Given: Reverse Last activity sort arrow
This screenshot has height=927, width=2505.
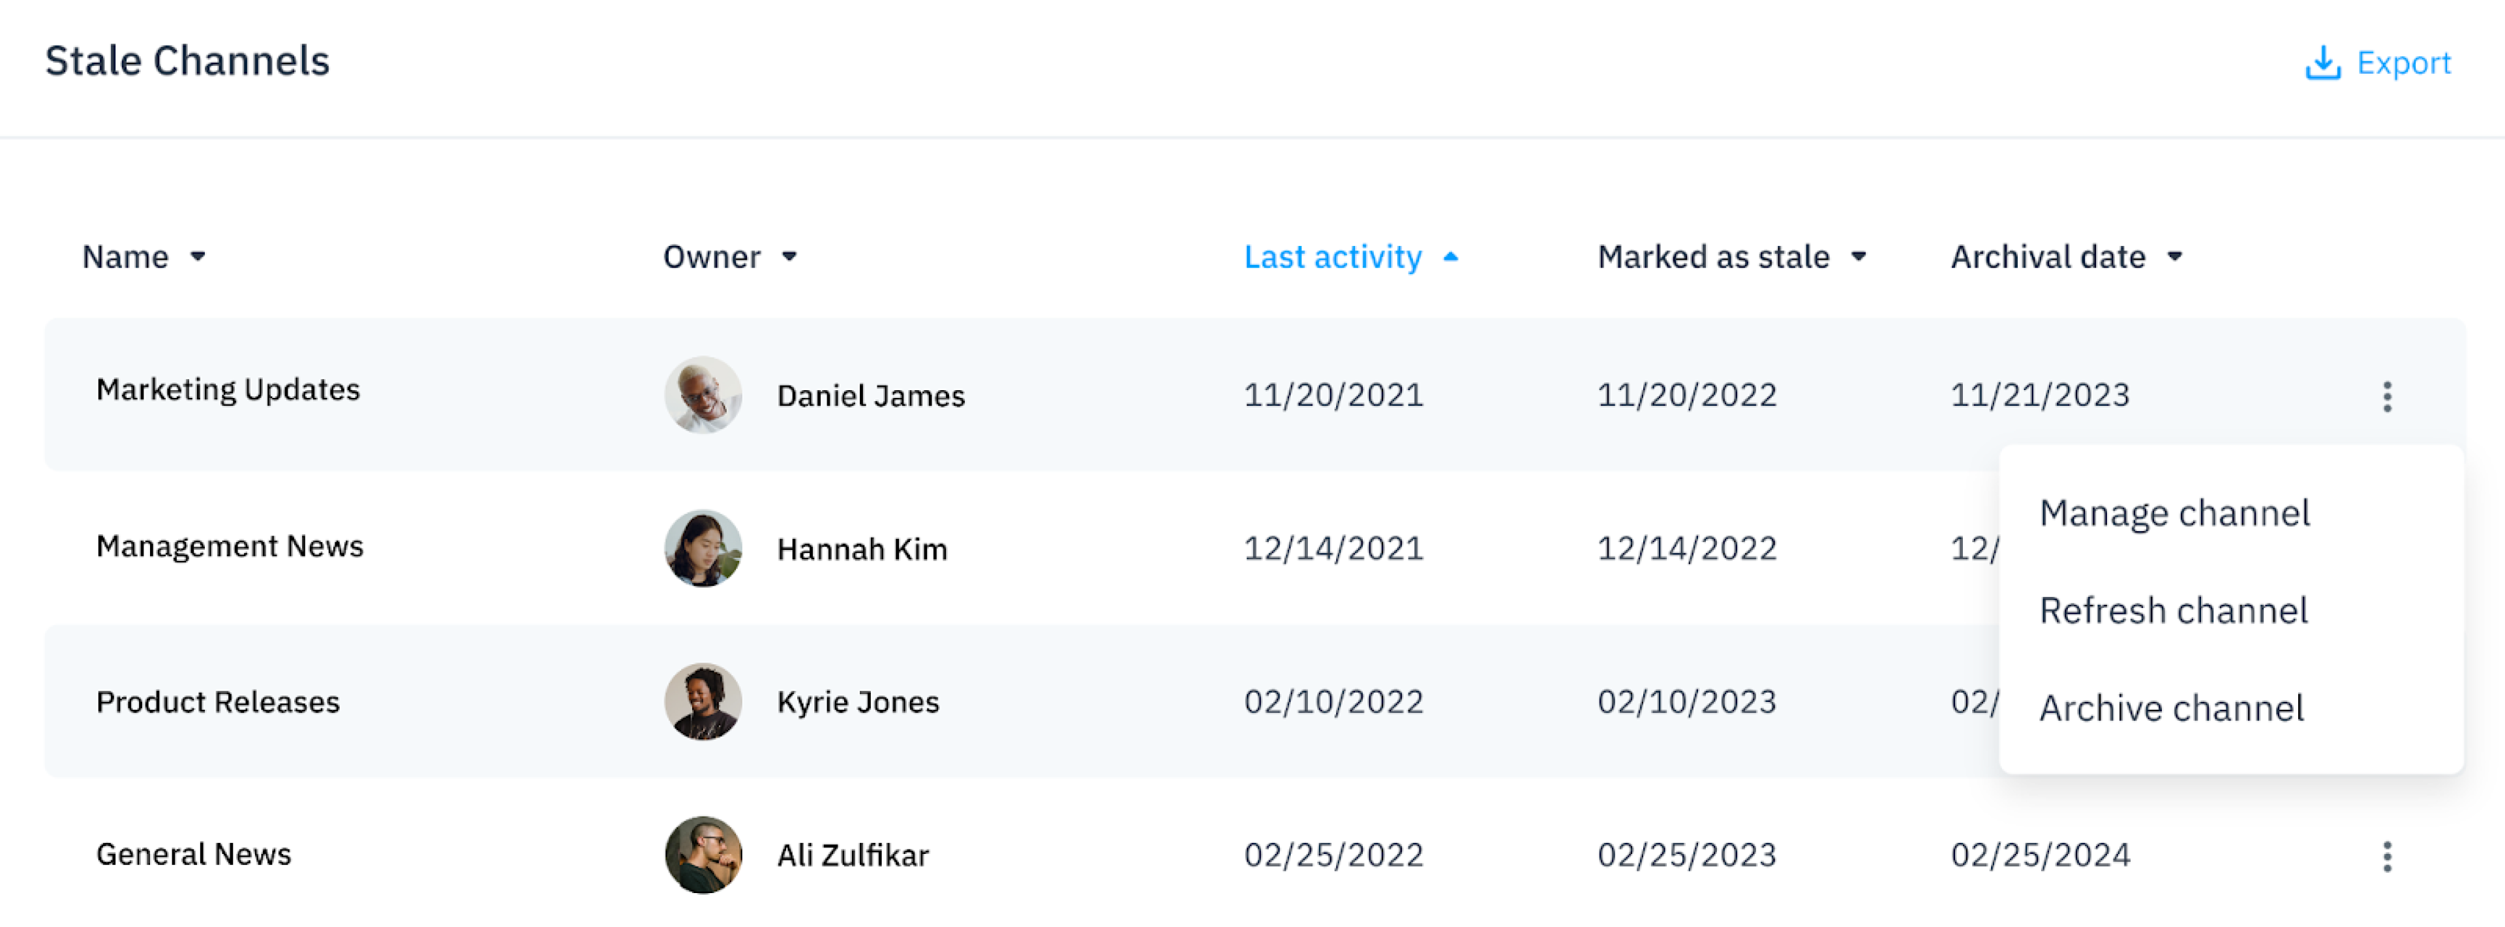Looking at the screenshot, I should [x=1450, y=257].
